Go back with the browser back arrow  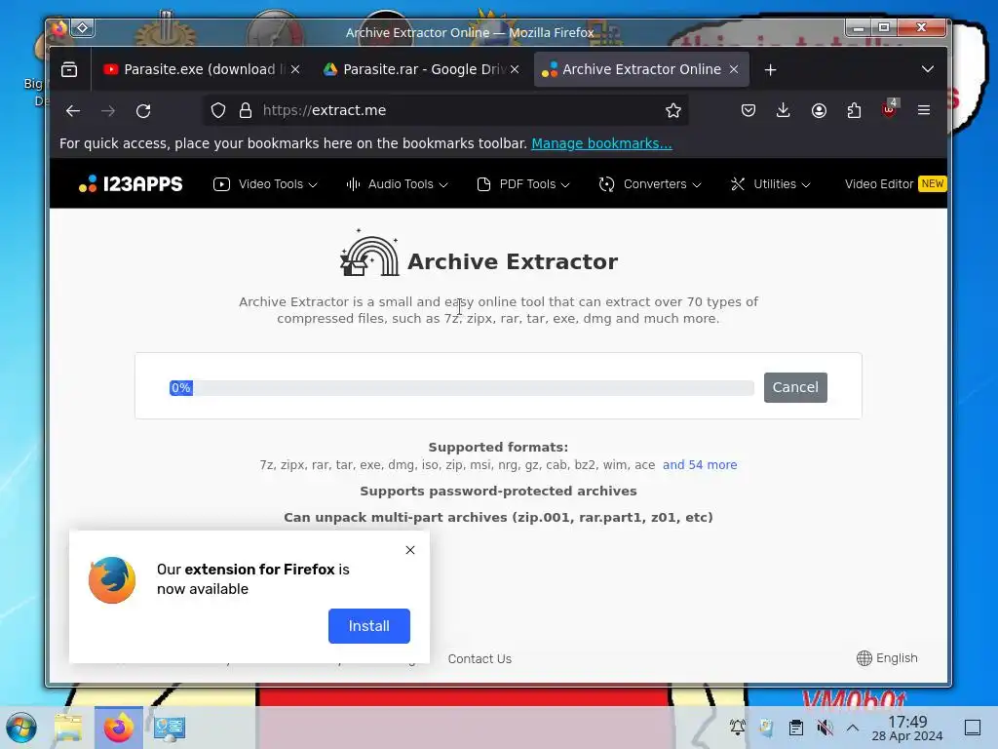point(73,111)
